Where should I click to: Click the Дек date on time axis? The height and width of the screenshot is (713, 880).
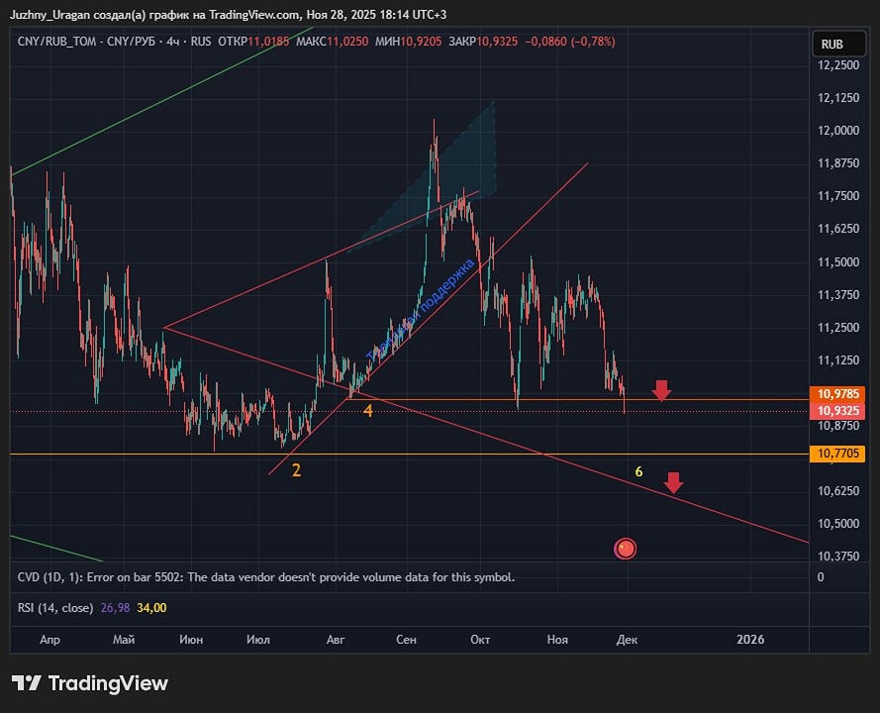coord(628,640)
